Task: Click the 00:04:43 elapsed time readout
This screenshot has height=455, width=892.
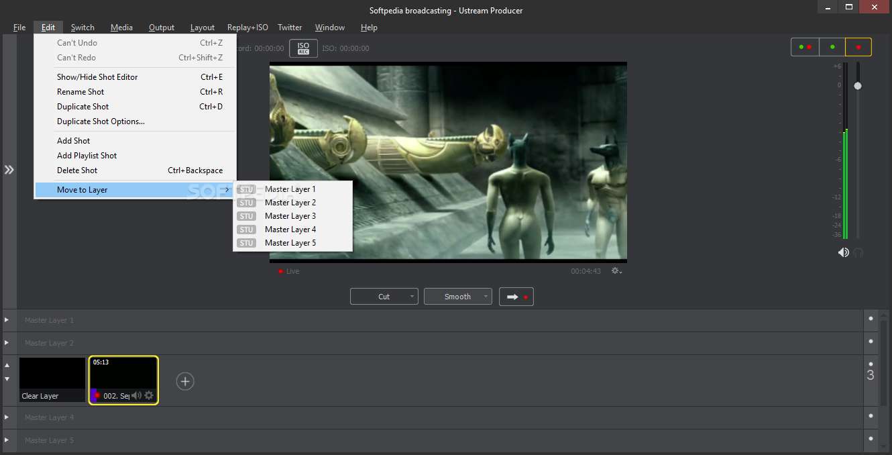Action: coord(586,271)
